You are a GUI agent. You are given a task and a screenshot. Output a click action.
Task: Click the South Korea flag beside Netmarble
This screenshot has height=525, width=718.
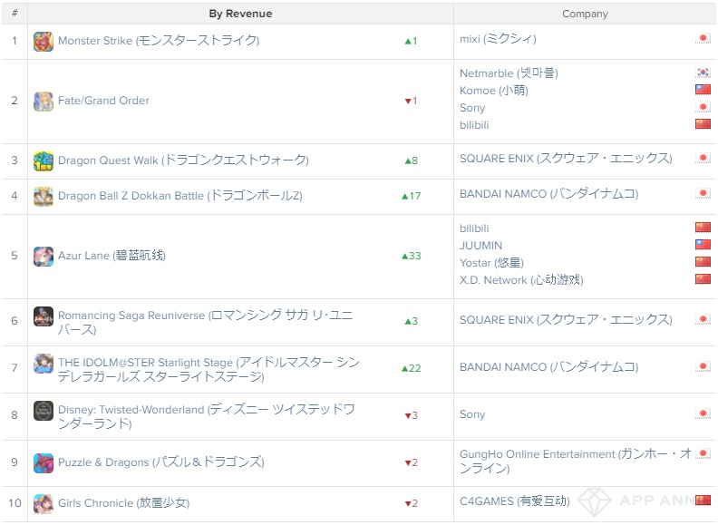pos(703,73)
